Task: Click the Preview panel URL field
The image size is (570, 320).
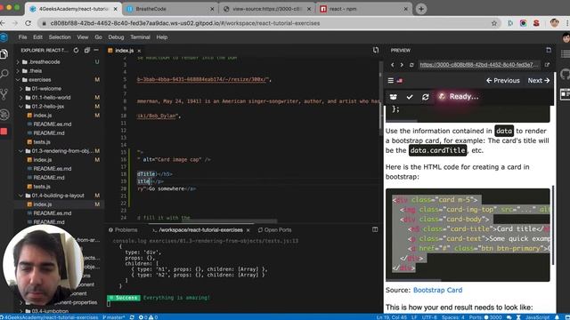Action: (x=479, y=65)
